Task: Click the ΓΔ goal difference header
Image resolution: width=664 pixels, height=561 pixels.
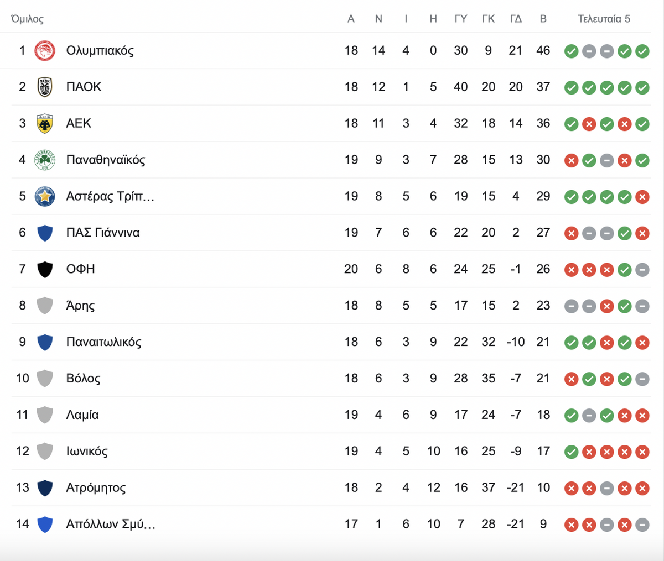Action: tap(516, 19)
